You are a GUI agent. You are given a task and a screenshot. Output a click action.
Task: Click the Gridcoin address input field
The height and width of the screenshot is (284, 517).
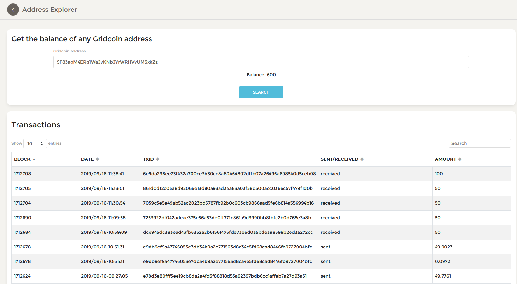click(x=261, y=62)
